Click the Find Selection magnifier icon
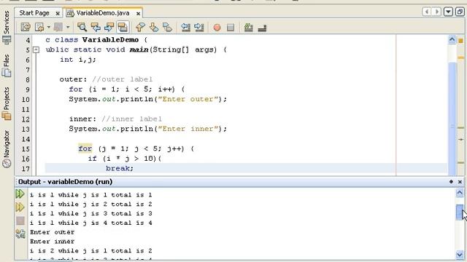Screen dimensions: 467x262 click(82, 28)
